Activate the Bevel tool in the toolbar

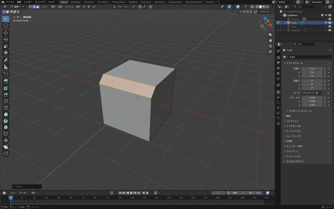click(x=6, y=94)
